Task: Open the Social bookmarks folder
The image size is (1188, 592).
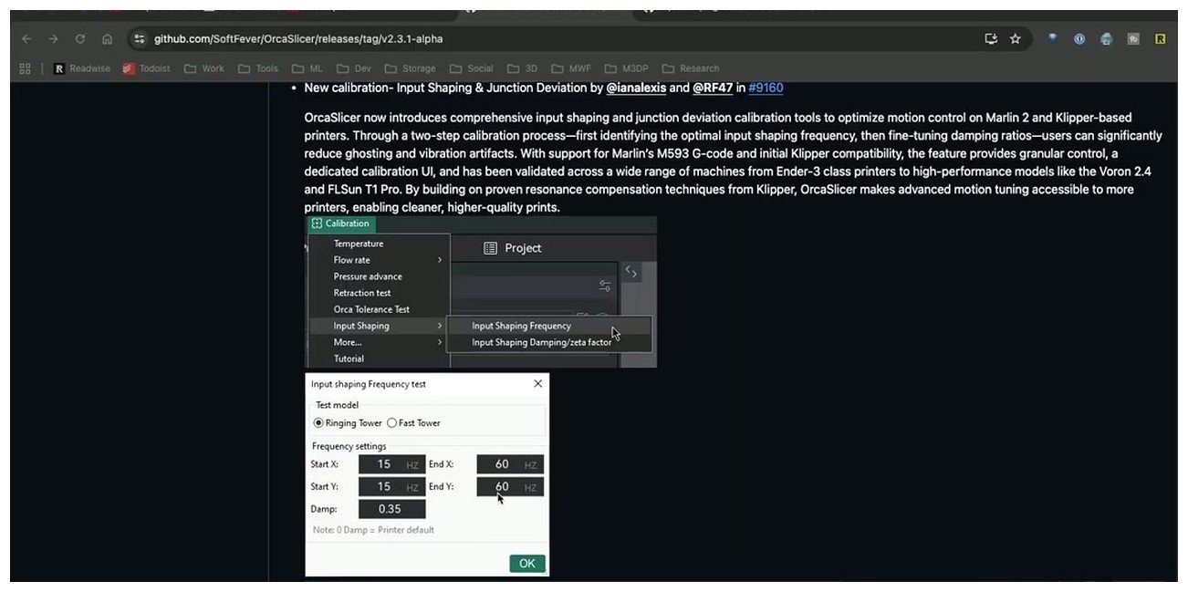Action: click(472, 68)
